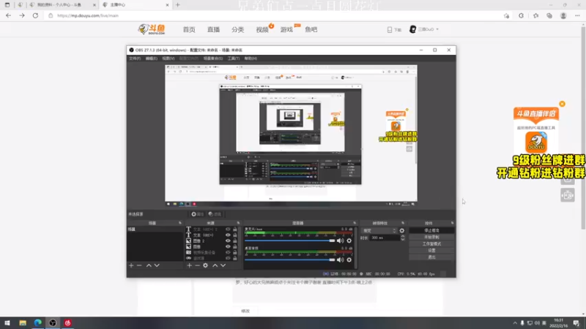Undock the 混音器 panel via header icon
Image resolution: width=586 pixels, height=329 pixels.
click(x=355, y=223)
